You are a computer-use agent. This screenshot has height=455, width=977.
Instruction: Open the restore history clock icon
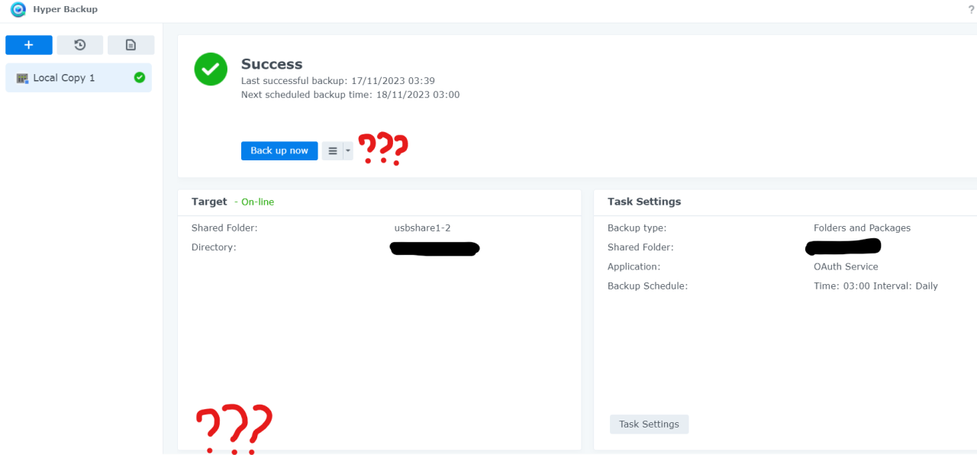79,45
